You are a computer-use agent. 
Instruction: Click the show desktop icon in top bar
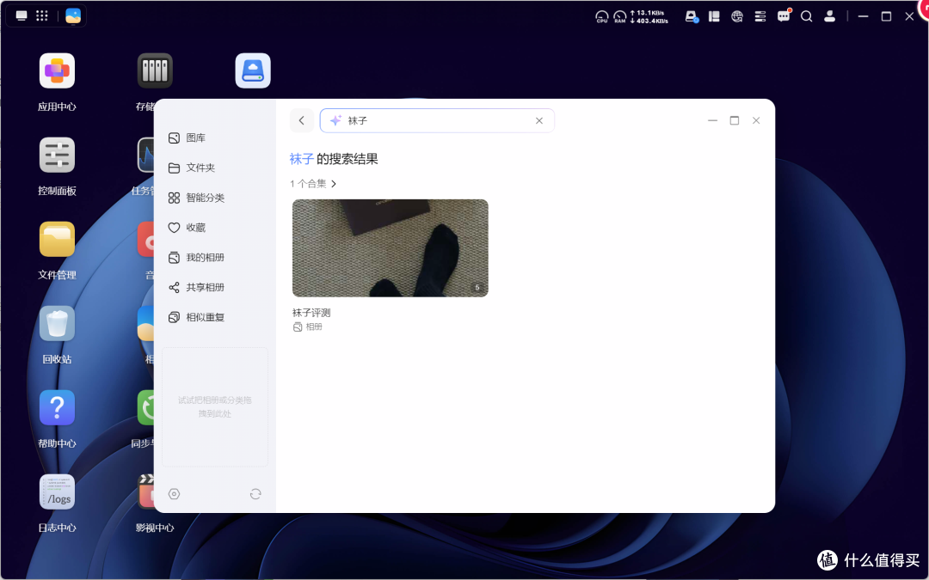pyautogui.click(x=22, y=16)
